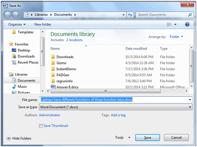Open the Save as type combo box
This screenshot has height=147, width=197.
click(x=116, y=107)
